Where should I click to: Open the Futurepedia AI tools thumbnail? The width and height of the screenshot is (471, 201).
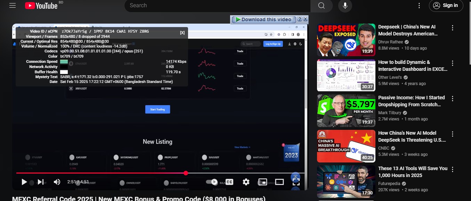point(346,182)
